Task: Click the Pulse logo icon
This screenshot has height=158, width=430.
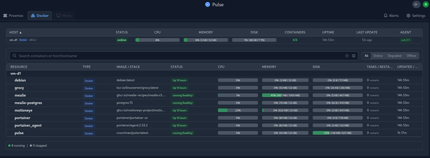Action: pyautogui.click(x=208, y=4)
